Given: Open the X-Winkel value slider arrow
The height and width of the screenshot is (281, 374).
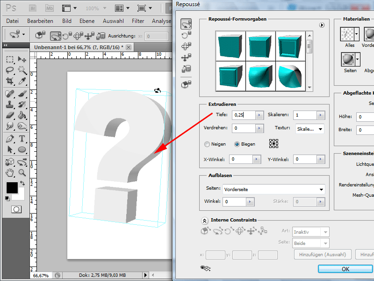Looking at the screenshot, I should [256, 159].
